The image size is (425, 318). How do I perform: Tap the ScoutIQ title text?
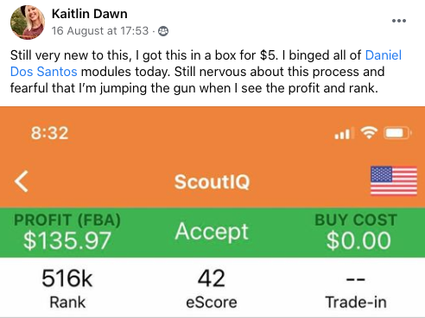[212, 181]
